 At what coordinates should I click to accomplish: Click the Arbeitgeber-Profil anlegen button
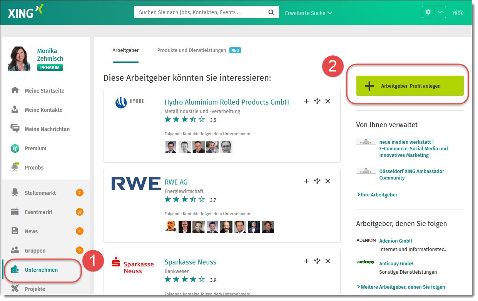[x=410, y=86]
